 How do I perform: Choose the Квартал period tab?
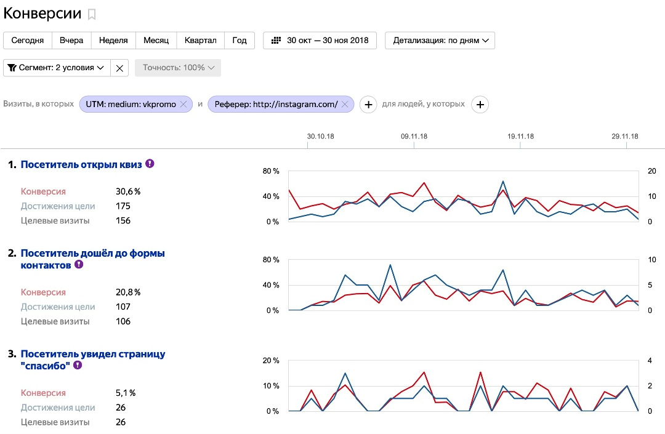pyautogui.click(x=201, y=41)
